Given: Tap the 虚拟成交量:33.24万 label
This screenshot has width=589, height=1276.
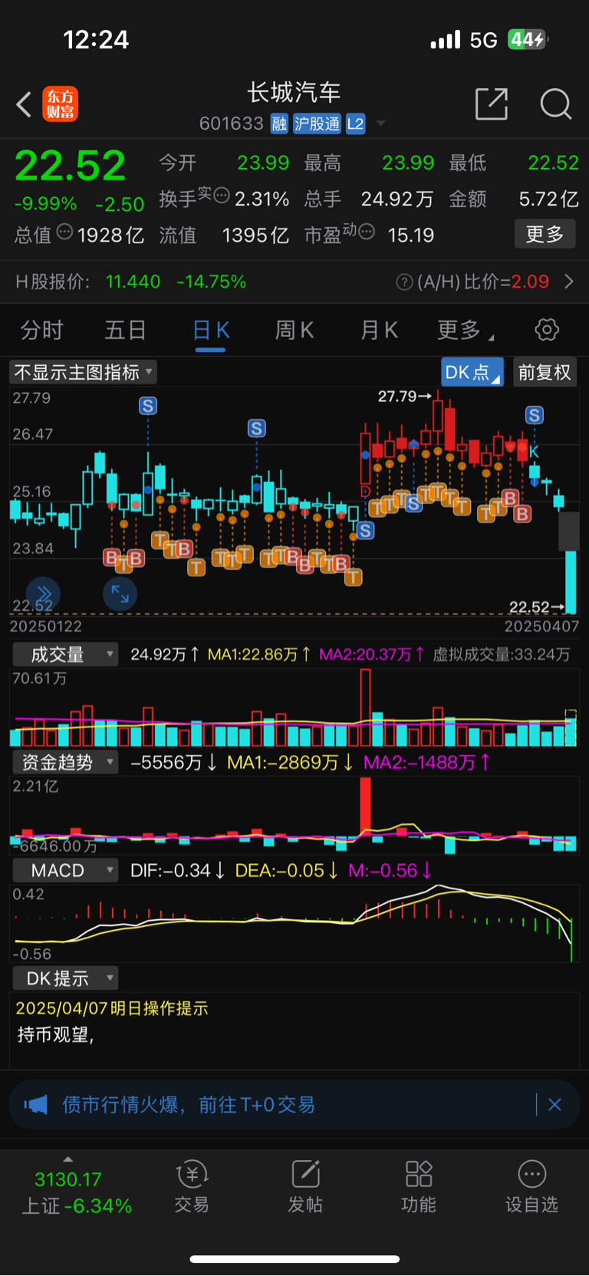Looking at the screenshot, I should 502,654.
